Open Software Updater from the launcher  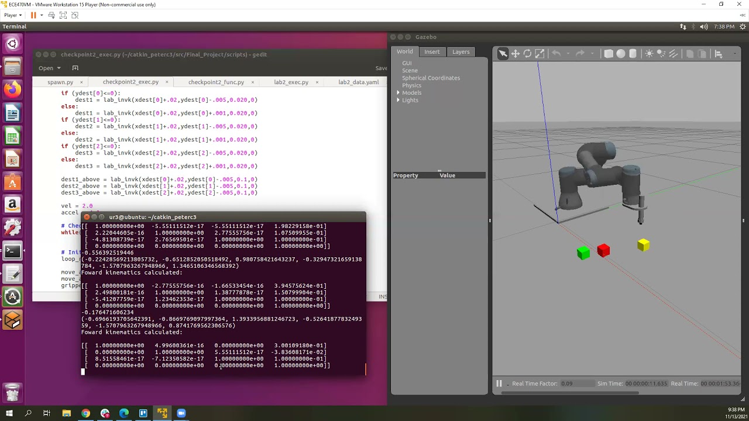[x=12, y=296]
